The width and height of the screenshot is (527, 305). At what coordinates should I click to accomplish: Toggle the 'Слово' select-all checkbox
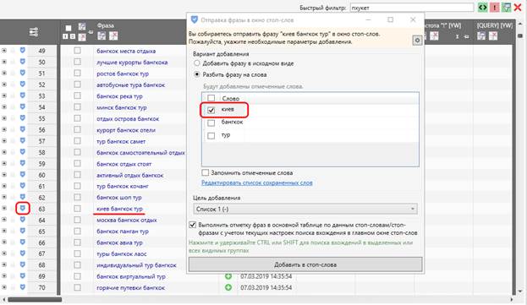pos(211,98)
